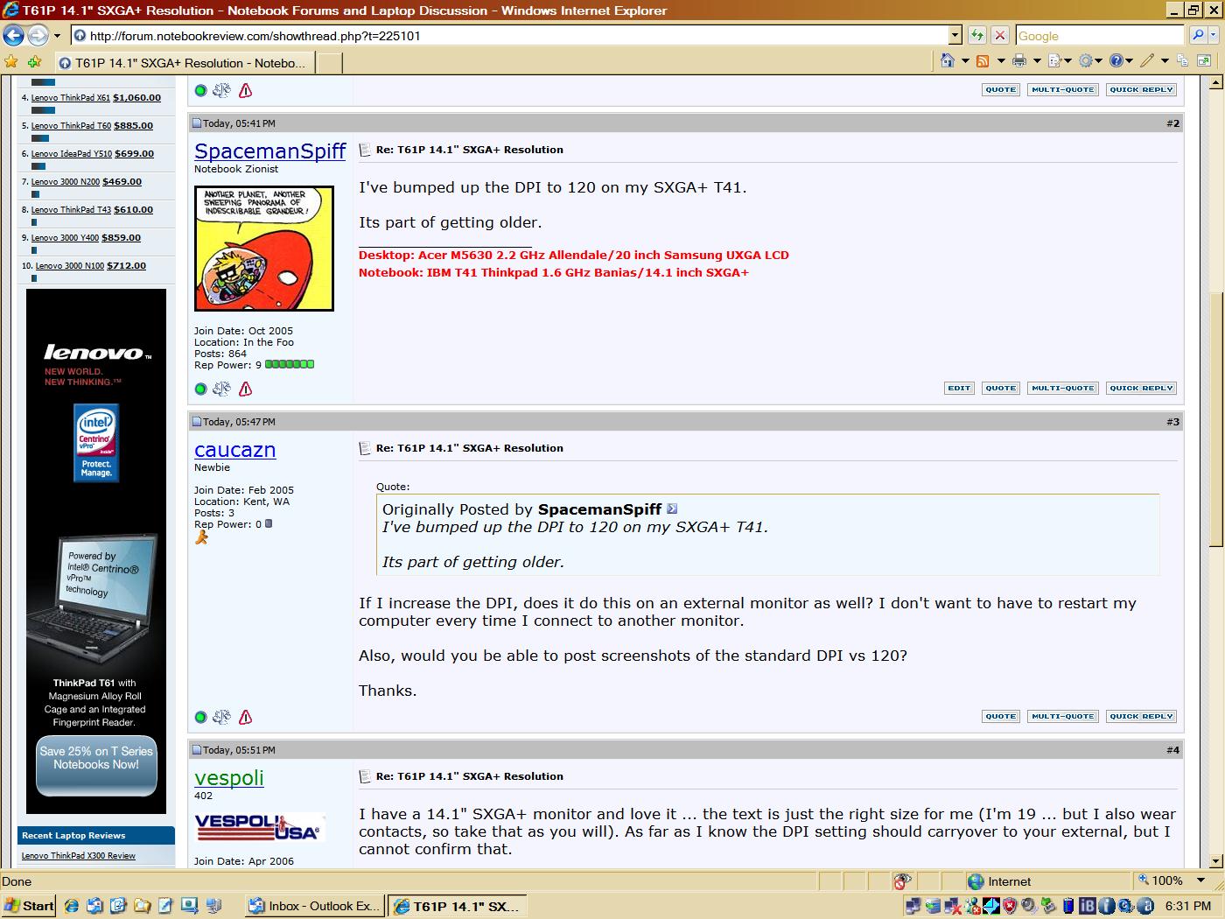This screenshot has height=919, width=1225.
Task: Click QUICK REPLY in caucazn's post
Action: tap(1141, 717)
